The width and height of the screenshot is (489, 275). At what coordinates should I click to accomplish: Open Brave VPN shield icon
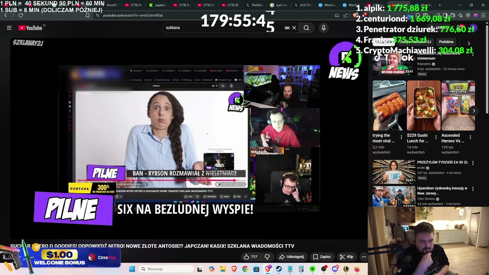468,15
